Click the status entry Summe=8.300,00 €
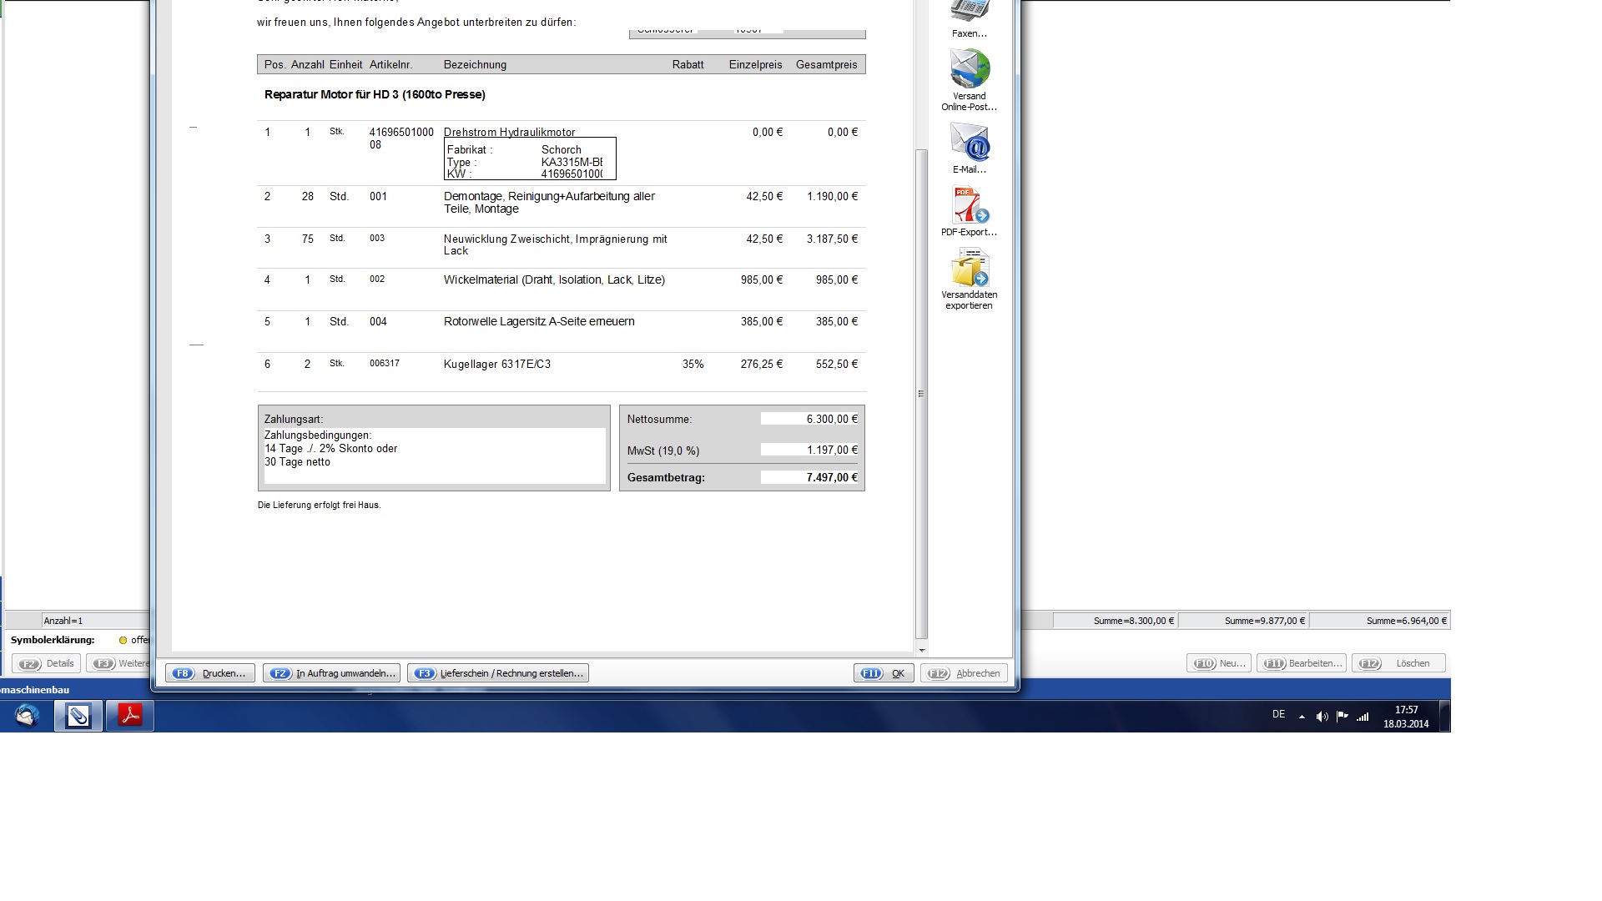 click(1115, 621)
